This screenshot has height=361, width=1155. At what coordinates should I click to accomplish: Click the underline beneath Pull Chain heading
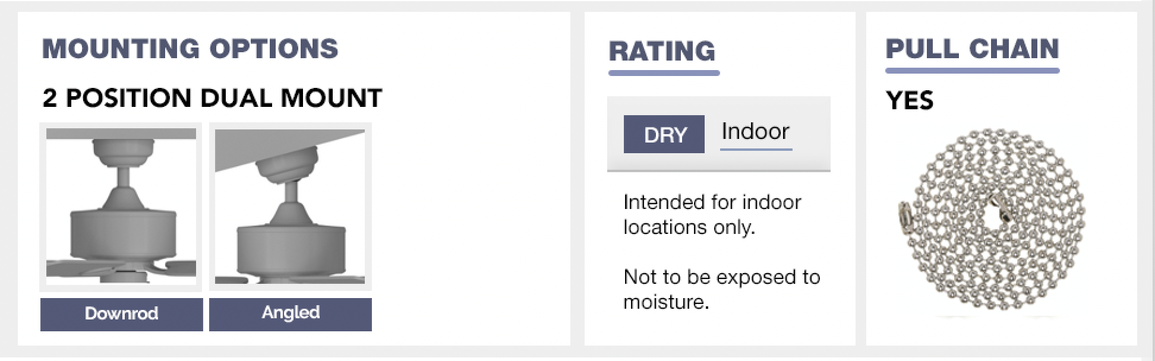[972, 71]
